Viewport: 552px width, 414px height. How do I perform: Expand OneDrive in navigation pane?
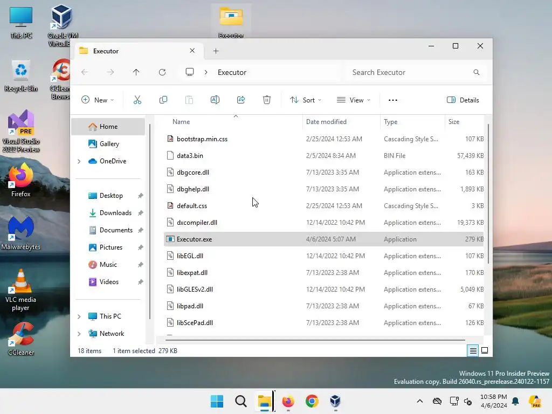point(79,161)
